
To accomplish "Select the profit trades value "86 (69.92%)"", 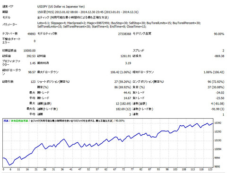I will pos(122,87).
